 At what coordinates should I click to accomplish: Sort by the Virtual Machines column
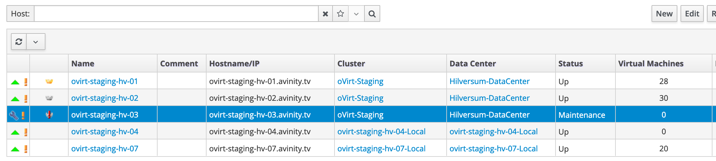click(651, 63)
